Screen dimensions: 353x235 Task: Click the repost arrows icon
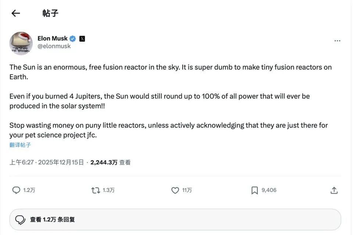(x=96, y=190)
